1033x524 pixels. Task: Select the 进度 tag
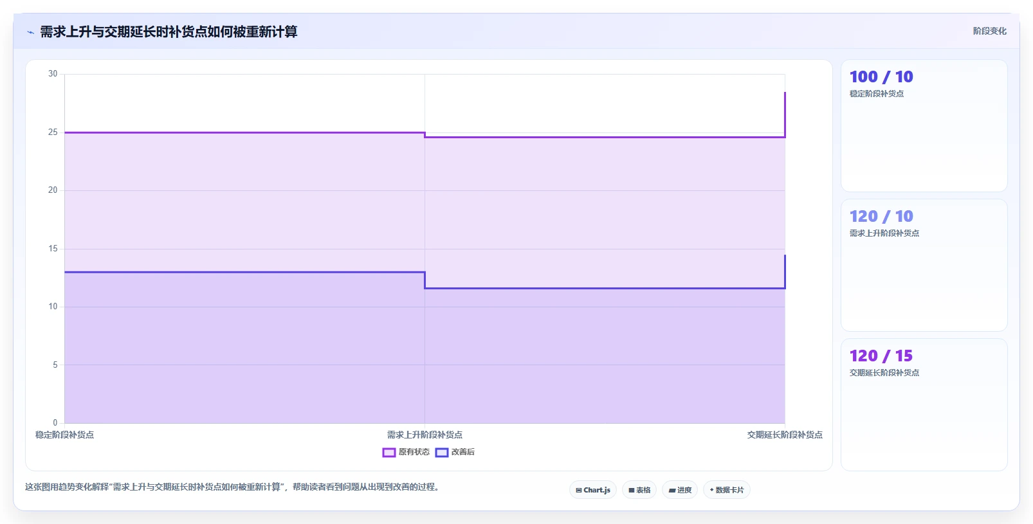[680, 490]
